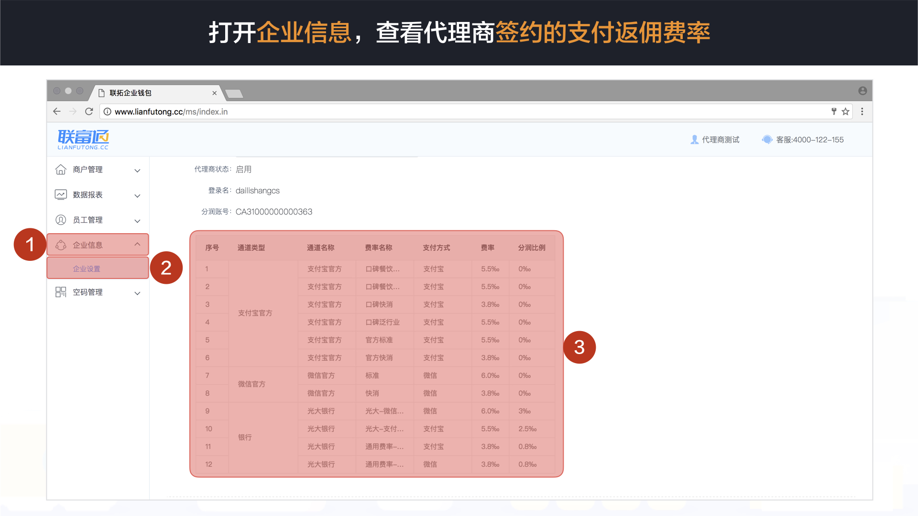
Task: Click the 序号 column header
Action: (x=212, y=247)
